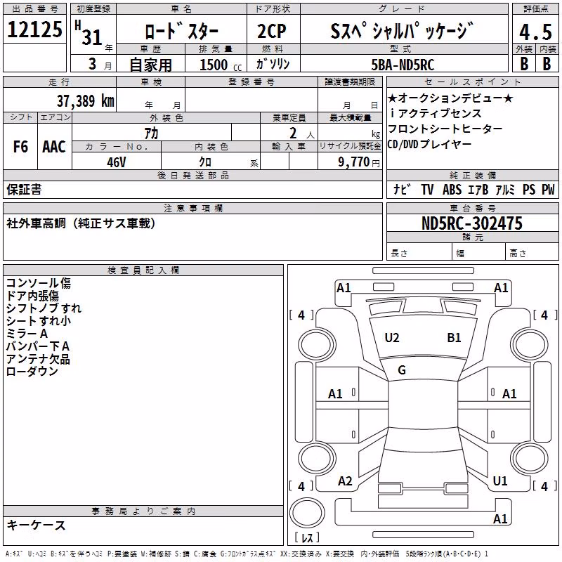Select the air conditioner value AAC

click(x=54, y=146)
